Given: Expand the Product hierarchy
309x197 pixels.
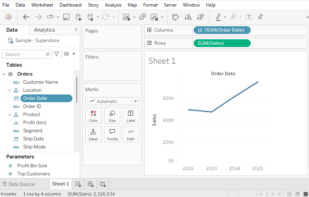Looking at the screenshot, I should coord(9,114).
